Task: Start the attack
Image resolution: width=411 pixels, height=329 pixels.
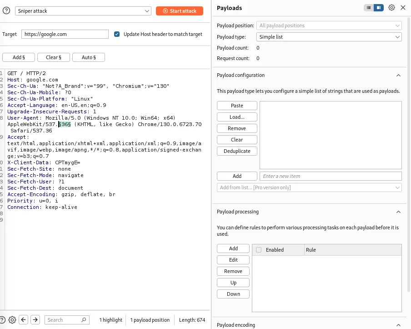Action: (x=180, y=11)
